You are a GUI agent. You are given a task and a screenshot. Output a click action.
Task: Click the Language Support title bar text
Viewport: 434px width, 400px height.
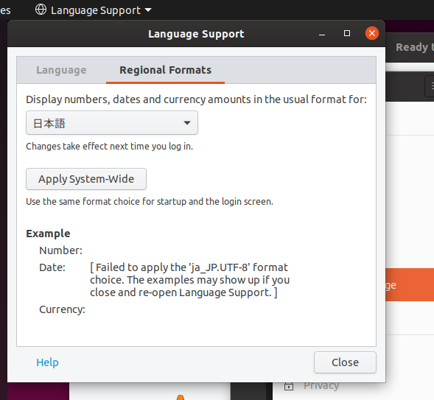click(196, 34)
